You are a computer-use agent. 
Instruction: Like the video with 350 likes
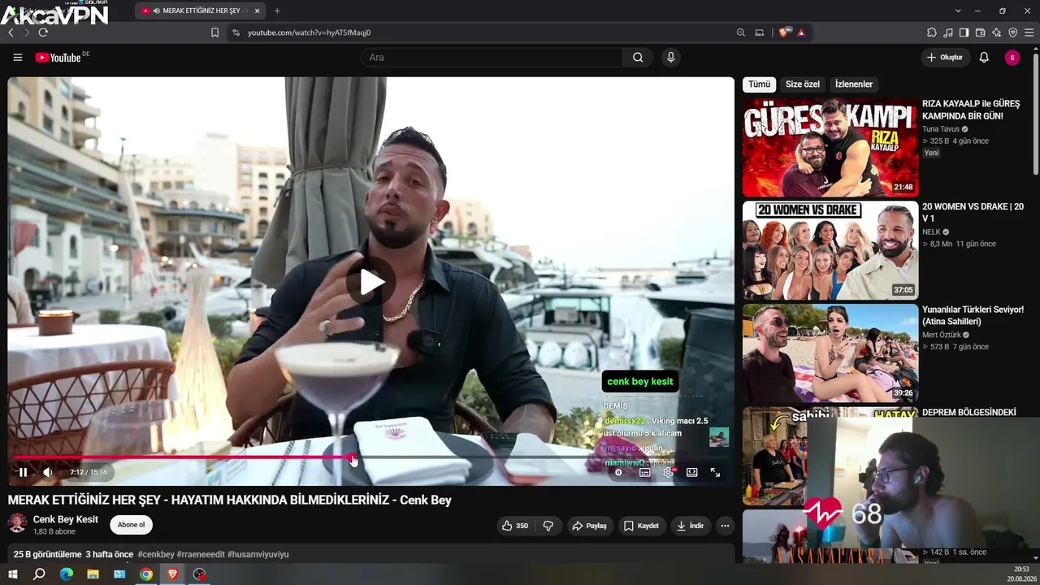[x=515, y=526]
